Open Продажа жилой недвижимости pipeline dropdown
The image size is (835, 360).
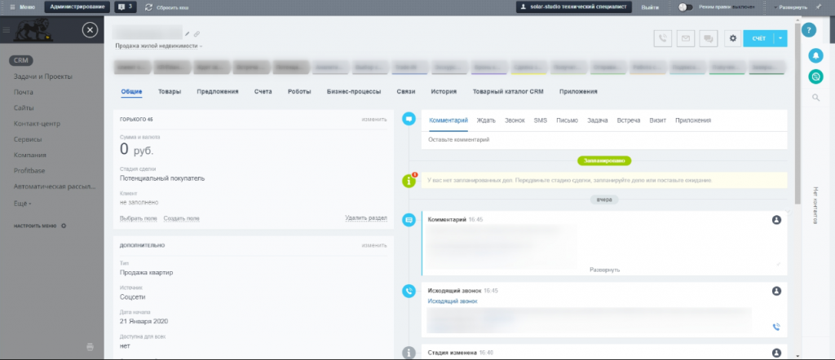159,46
